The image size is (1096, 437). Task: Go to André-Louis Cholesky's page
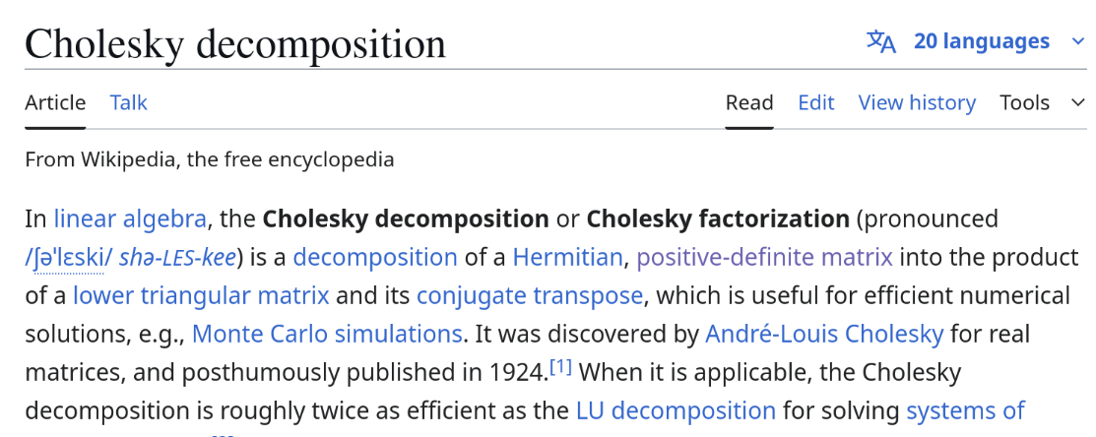(824, 334)
